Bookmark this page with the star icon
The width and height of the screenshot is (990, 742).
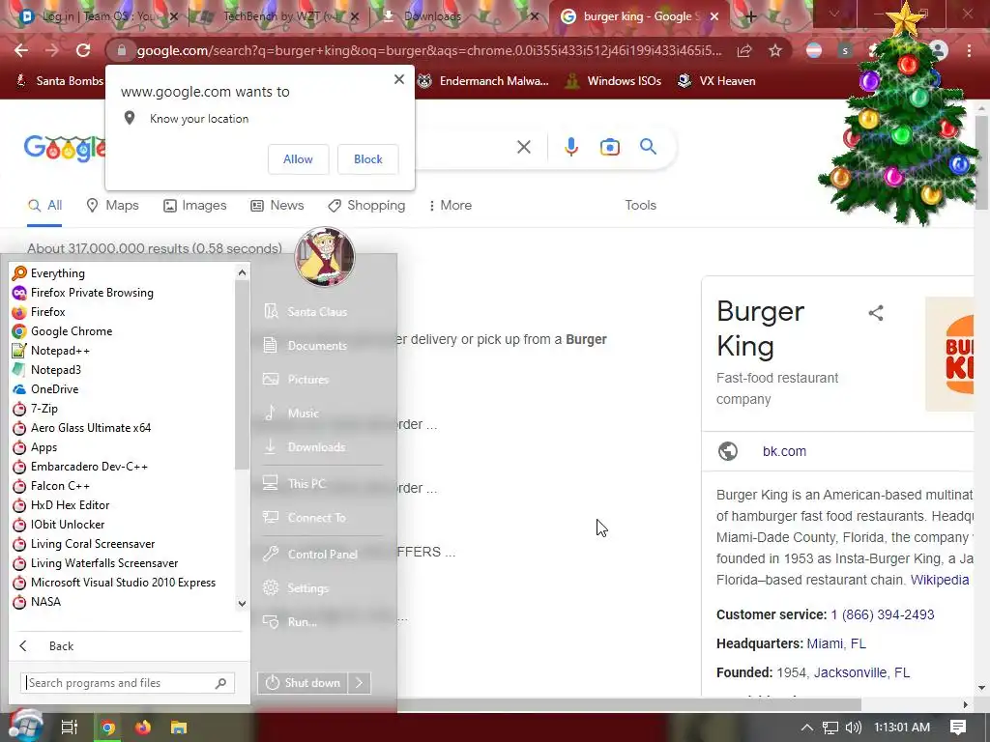coord(775,50)
